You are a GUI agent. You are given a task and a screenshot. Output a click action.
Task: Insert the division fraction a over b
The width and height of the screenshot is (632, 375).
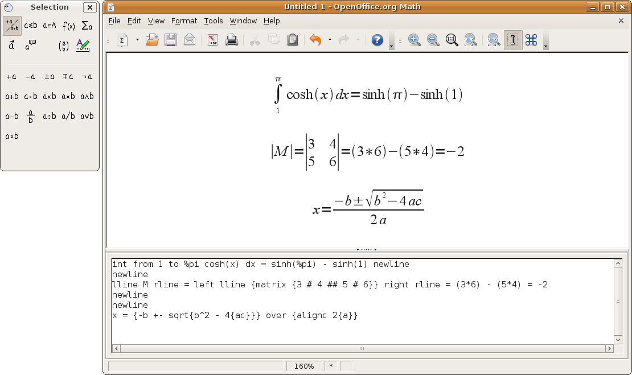point(31,116)
